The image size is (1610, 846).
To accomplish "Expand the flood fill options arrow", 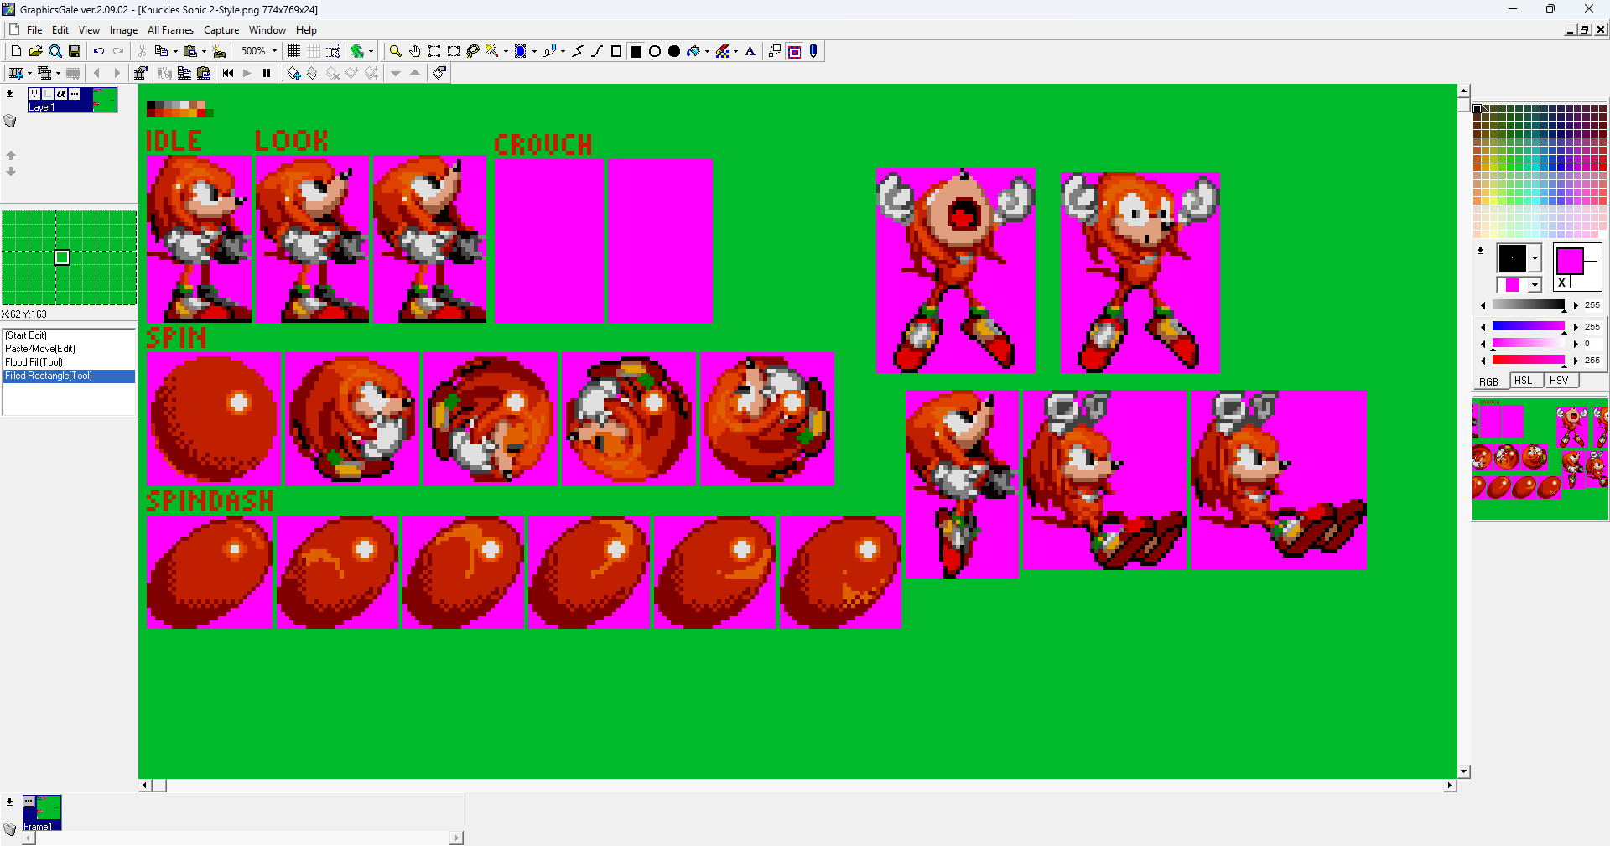I will pos(707,51).
